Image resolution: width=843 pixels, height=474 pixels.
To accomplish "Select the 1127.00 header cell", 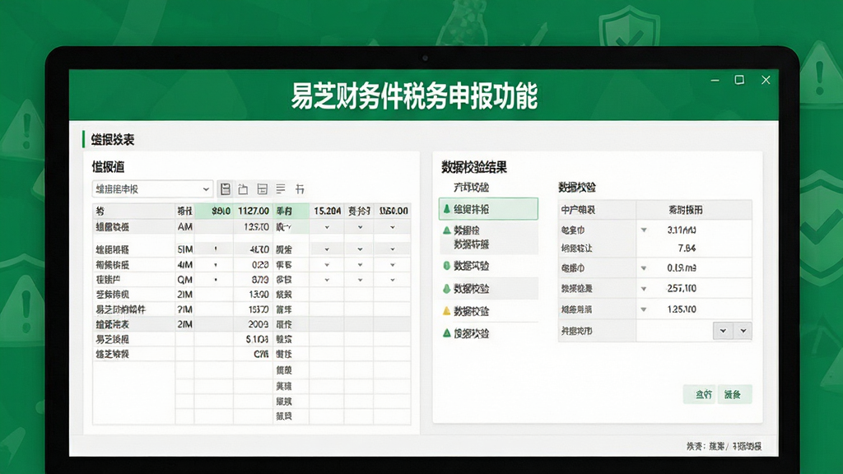I will tap(254, 211).
